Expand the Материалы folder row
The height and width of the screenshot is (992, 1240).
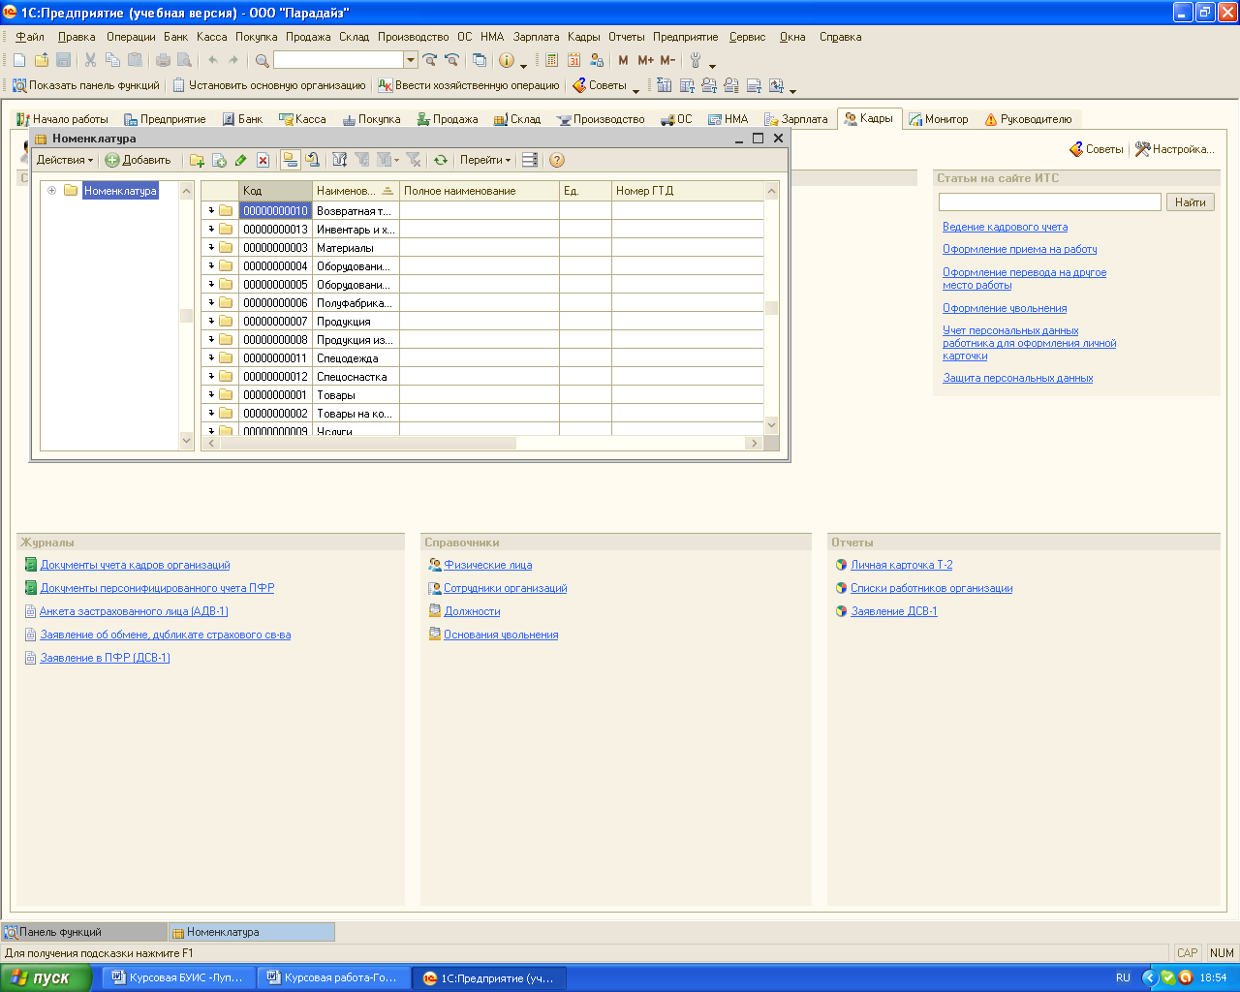pos(211,248)
